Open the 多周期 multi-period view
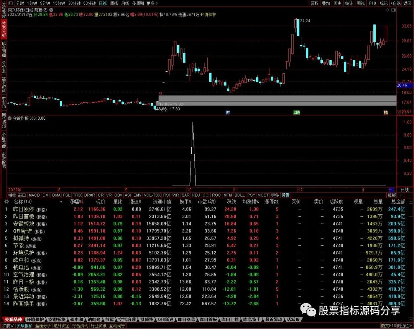Viewport: 414px width, 329px height. tap(138, 3)
